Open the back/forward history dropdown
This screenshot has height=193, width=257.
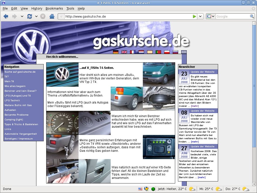(x=22, y=16)
